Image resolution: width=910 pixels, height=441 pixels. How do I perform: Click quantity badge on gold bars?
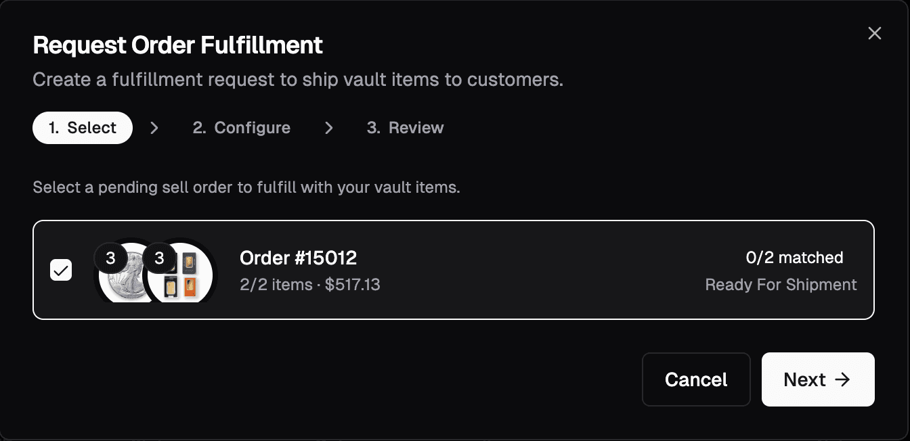159,258
